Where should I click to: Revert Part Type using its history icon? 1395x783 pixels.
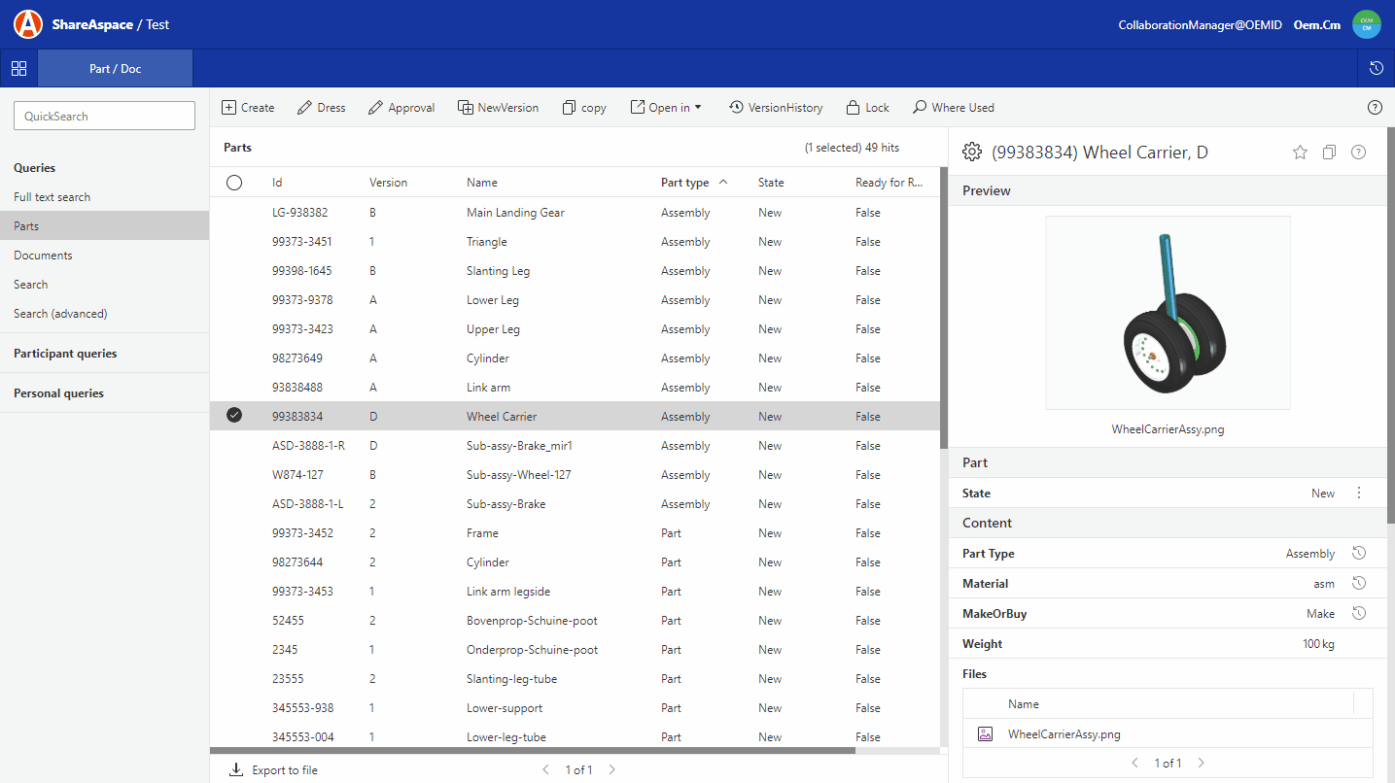coord(1359,553)
